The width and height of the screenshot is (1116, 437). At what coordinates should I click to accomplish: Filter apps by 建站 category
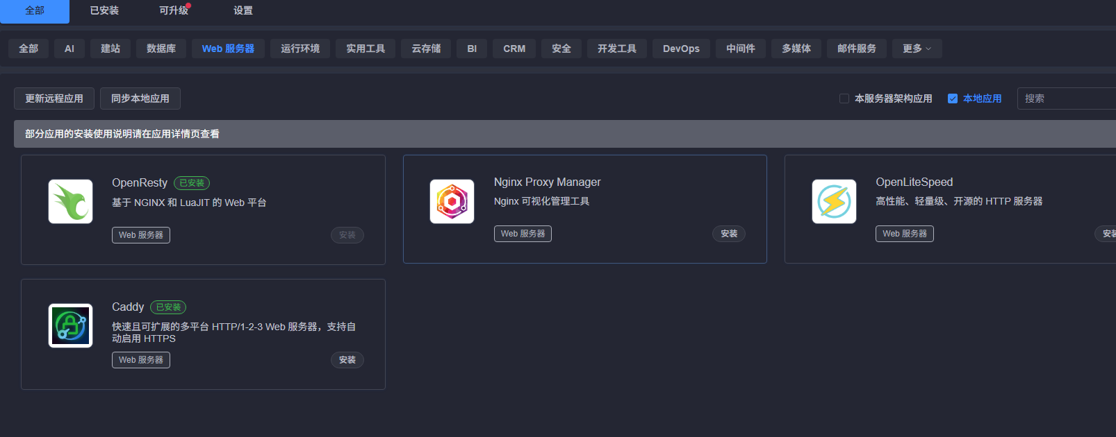pyautogui.click(x=110, y=49)
